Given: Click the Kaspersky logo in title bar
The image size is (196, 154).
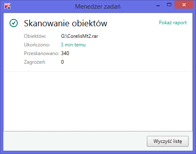Looking at the screenshot, I should pos(7,6).
